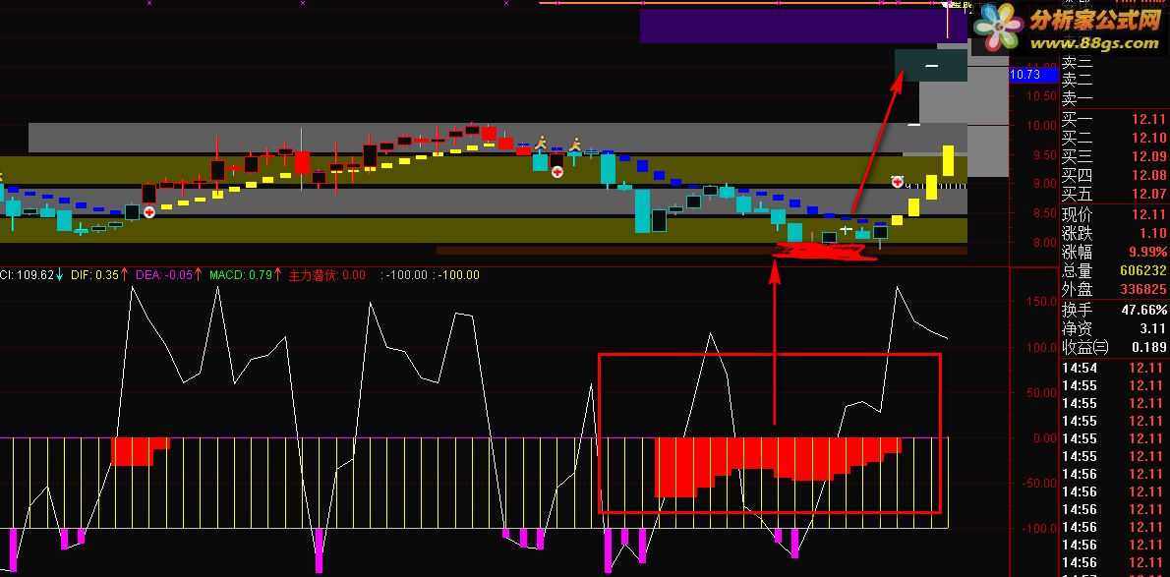Click the 现价 current price row
Viewport: 1170px width, 577px height.
(1115, 214)
